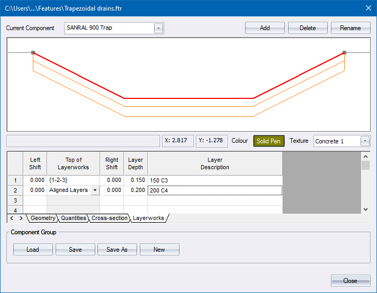Click the left grey node on profile

coord(33,52)
